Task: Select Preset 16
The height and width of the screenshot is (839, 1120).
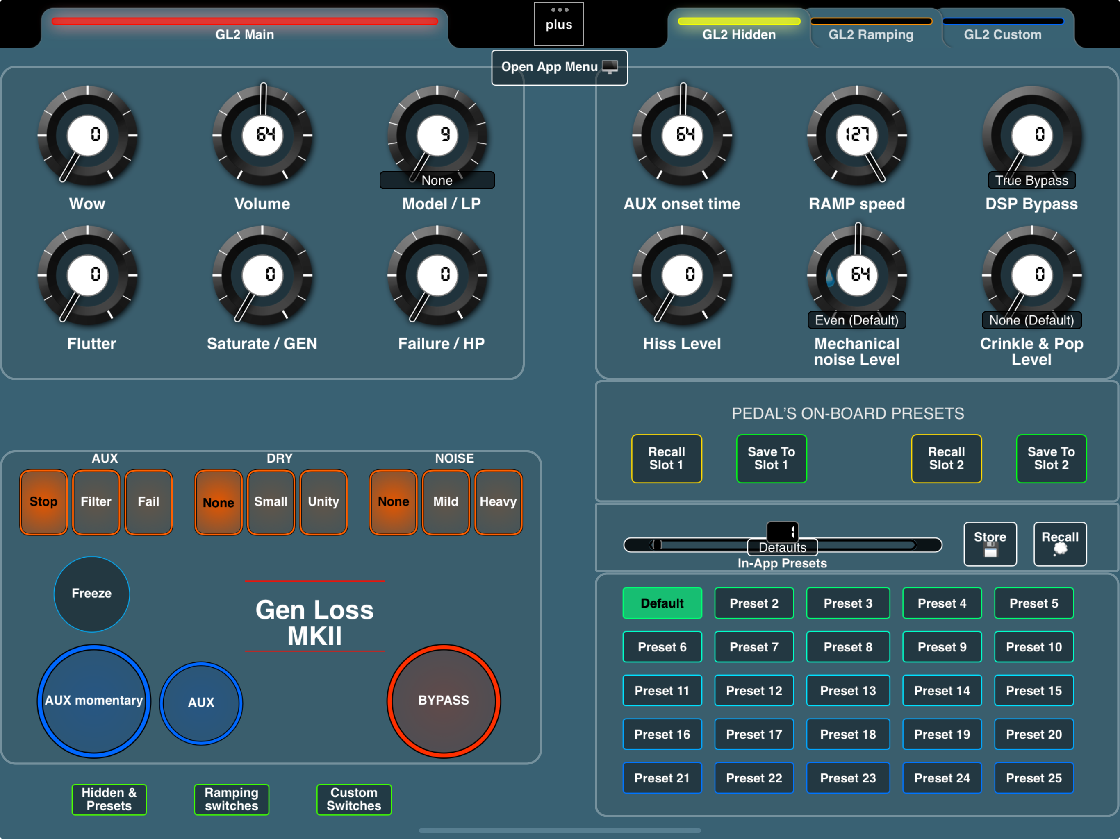Action: click(662, 734)
